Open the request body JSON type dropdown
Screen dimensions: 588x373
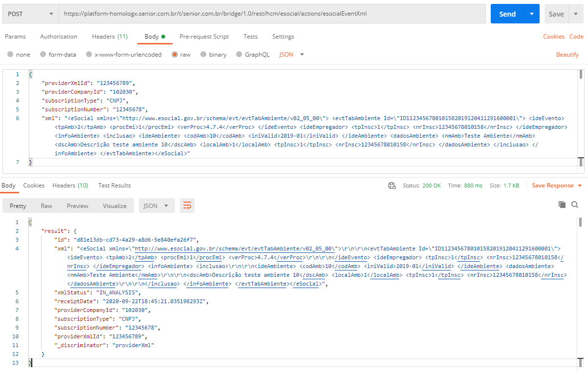pos(292,55)
